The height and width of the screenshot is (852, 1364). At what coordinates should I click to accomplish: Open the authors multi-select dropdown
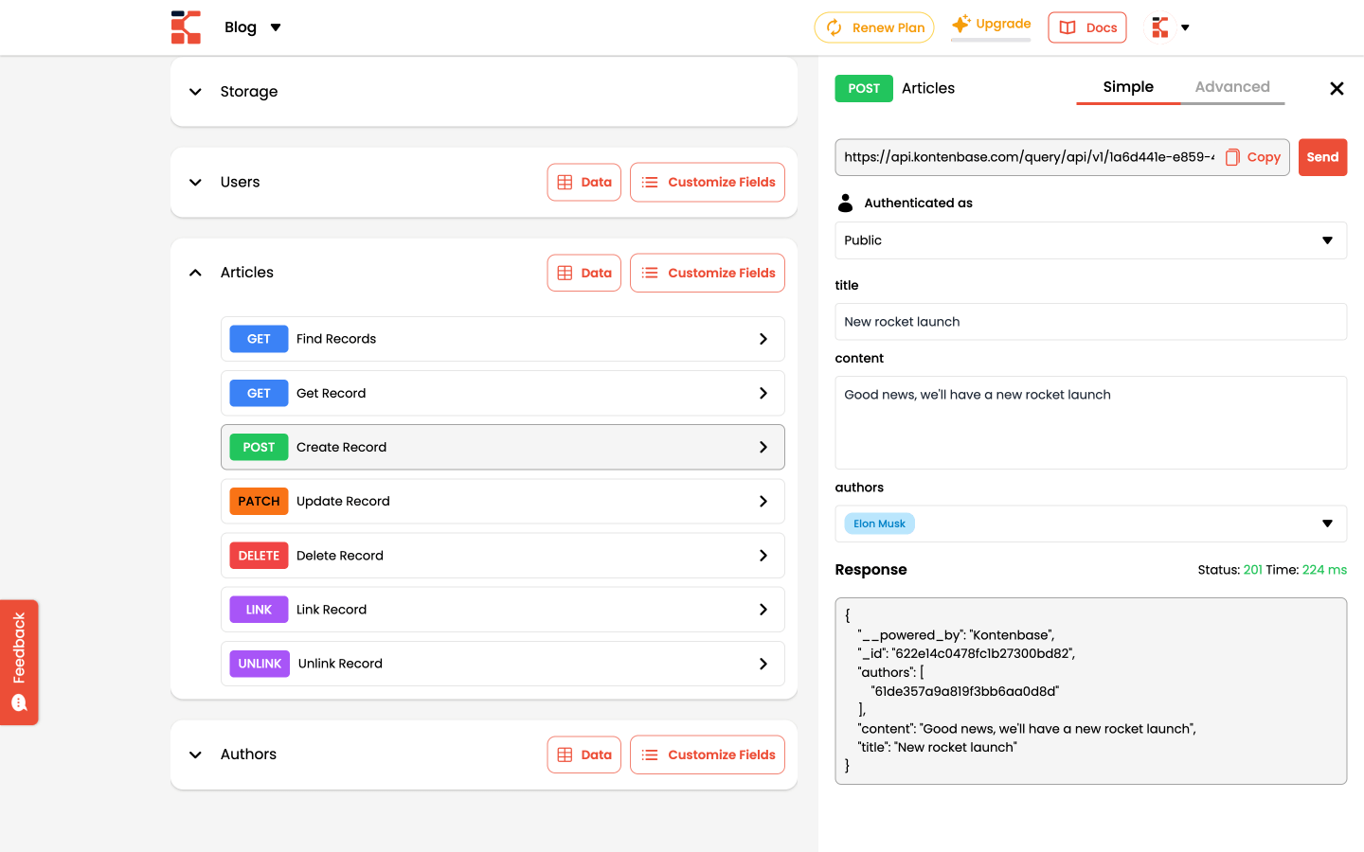[x=1089, y=524]
